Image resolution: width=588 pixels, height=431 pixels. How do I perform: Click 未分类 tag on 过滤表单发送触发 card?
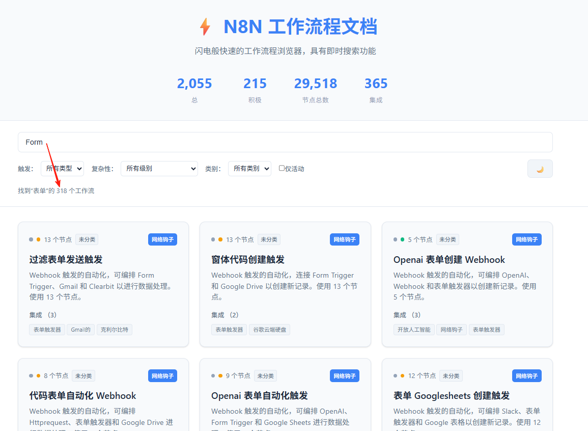pos(87,239)
